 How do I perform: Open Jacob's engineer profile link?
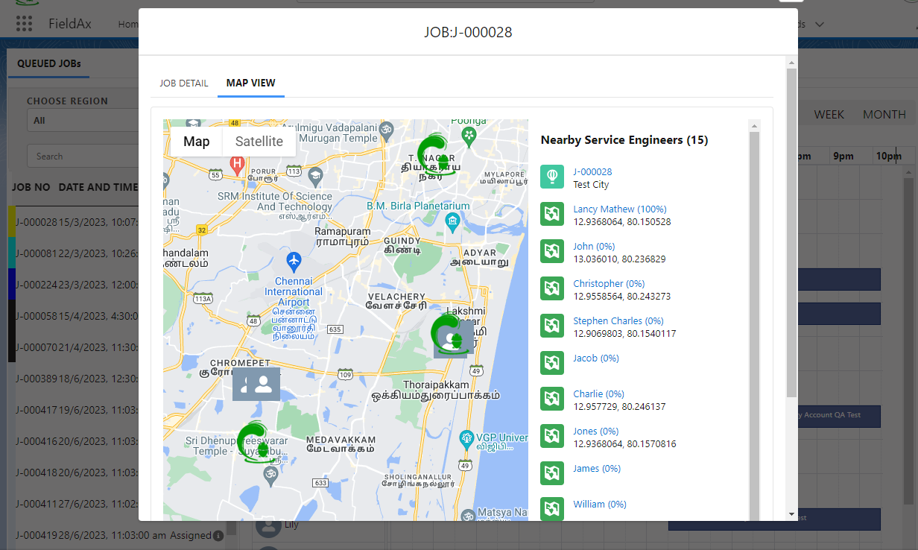596,358
